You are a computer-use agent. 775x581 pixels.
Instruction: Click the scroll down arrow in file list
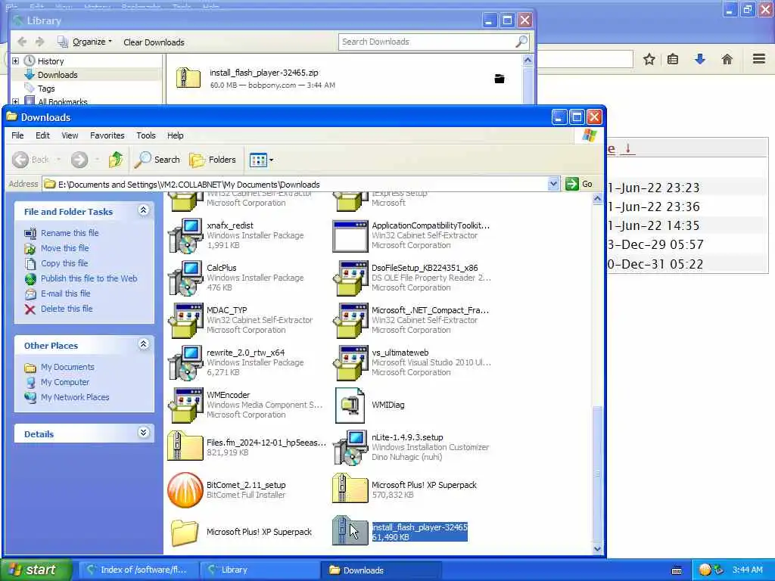coord(597,548)
